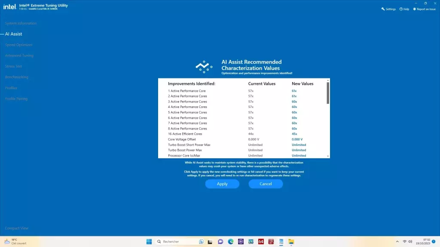The width and height of the screenshot is (440, 247).
Task: Click the Bing icon in the search box
Action: (201, 241)
